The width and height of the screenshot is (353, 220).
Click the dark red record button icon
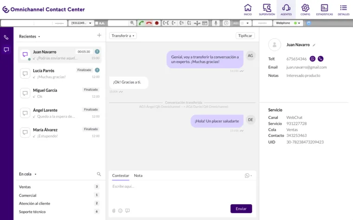157,23
